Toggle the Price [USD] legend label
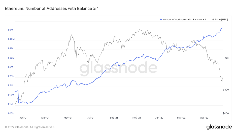The height and width of the screenshot is (133, 237). click(222, 20)
